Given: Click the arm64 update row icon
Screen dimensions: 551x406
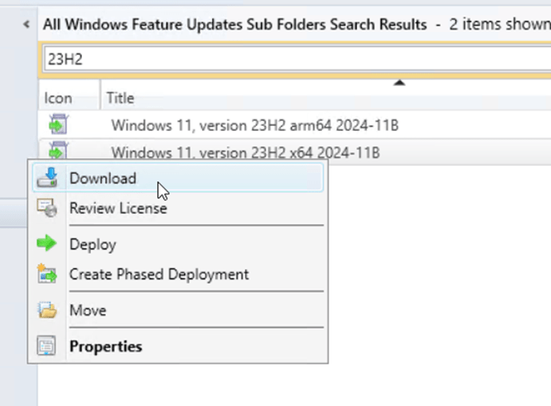Looking at the screenshot, I should click(58, 124).
